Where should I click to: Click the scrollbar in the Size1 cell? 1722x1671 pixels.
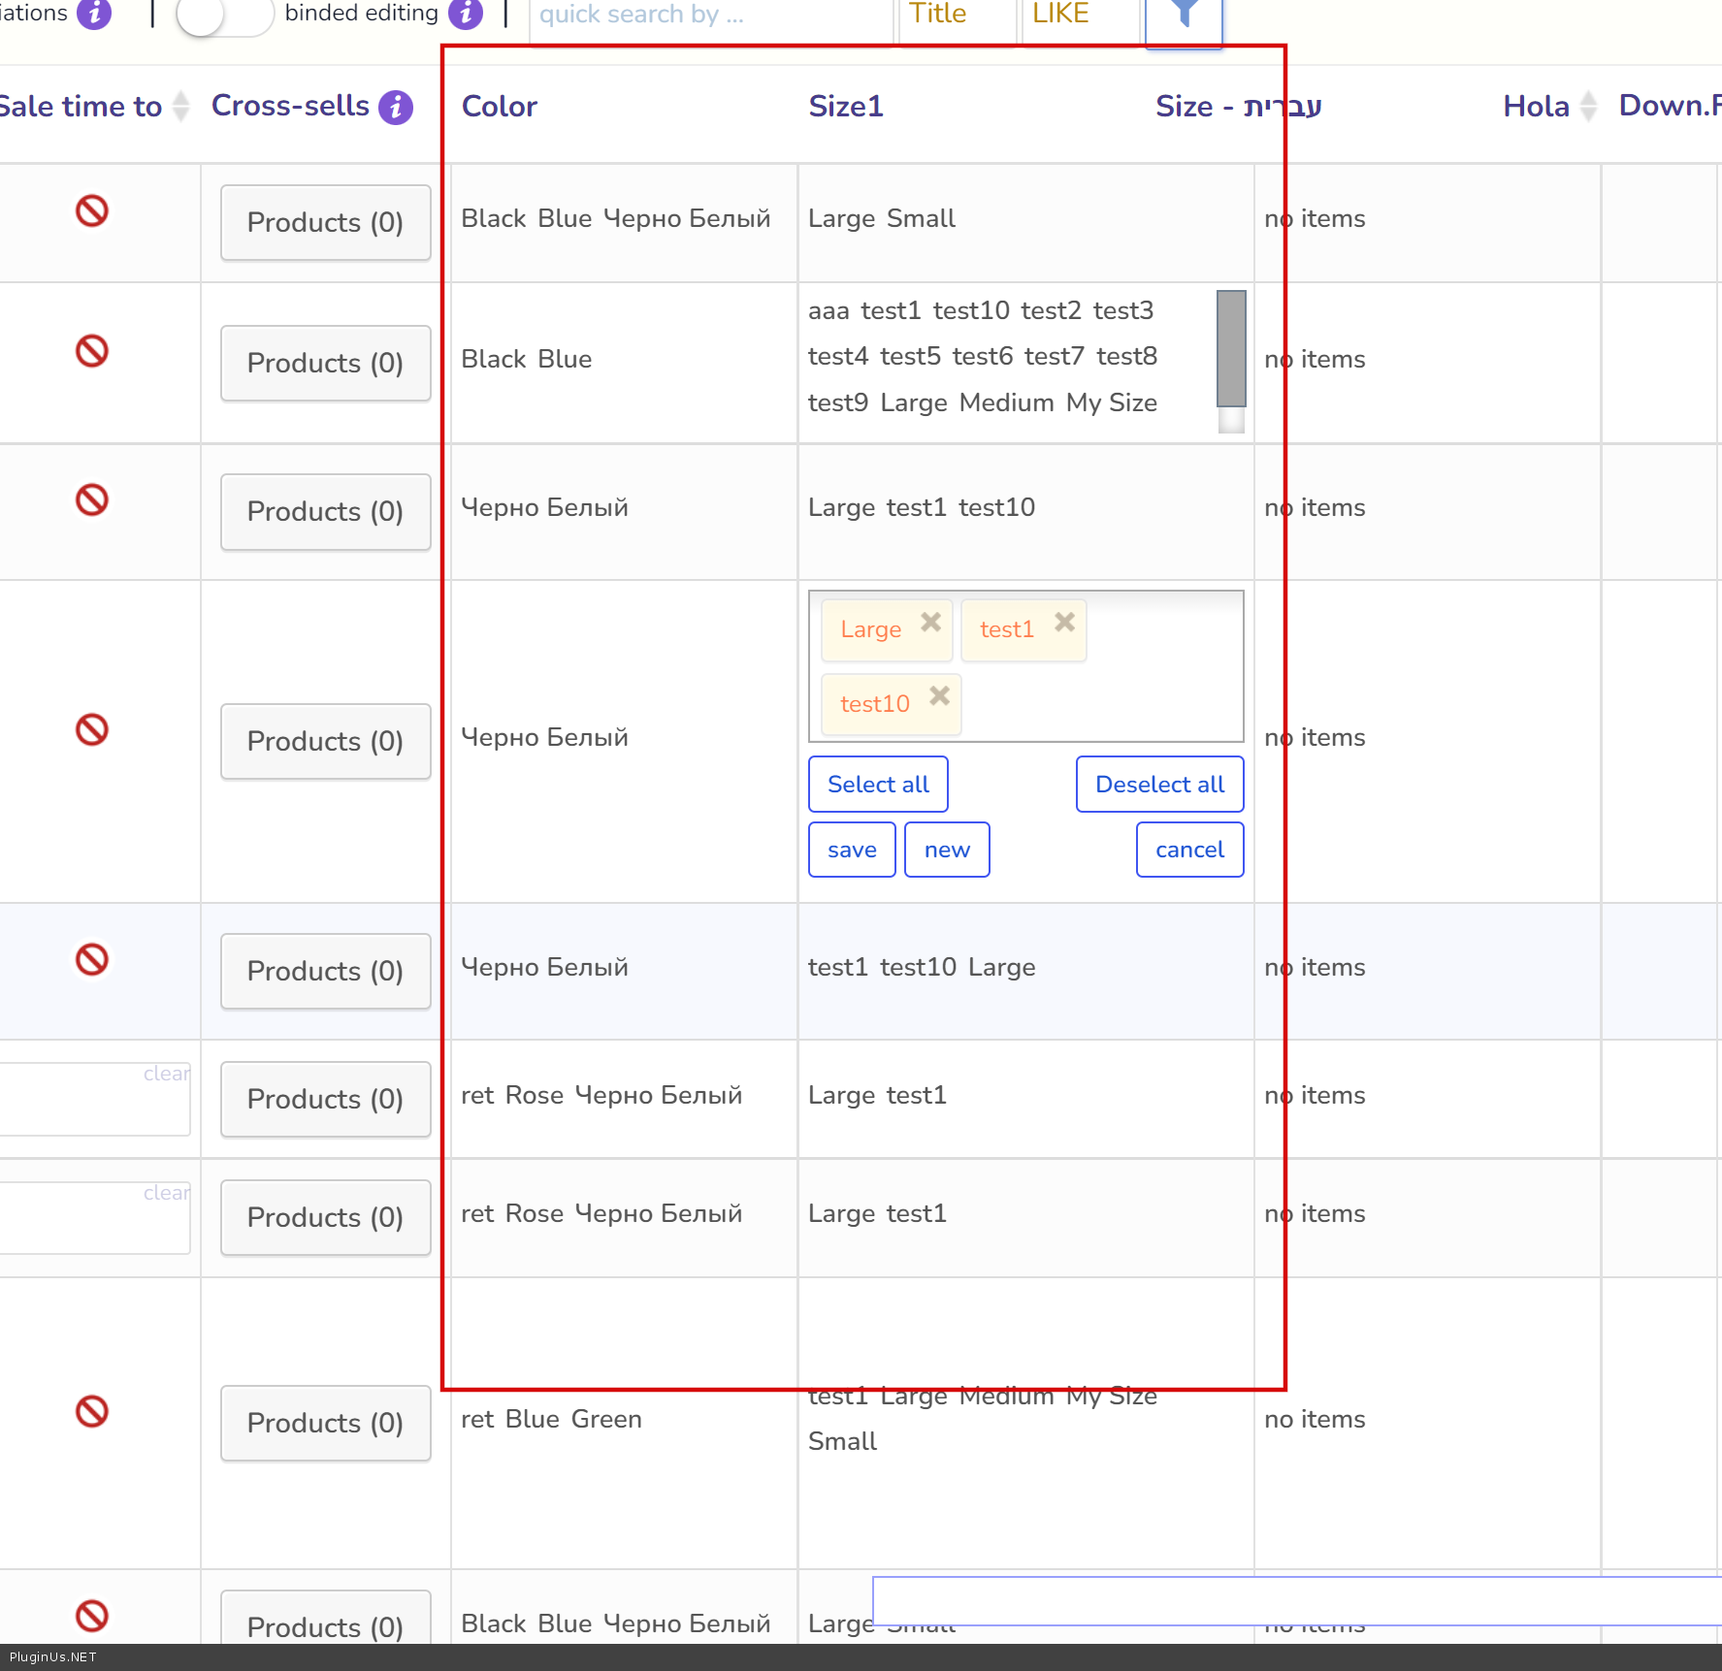(1231, 349)
